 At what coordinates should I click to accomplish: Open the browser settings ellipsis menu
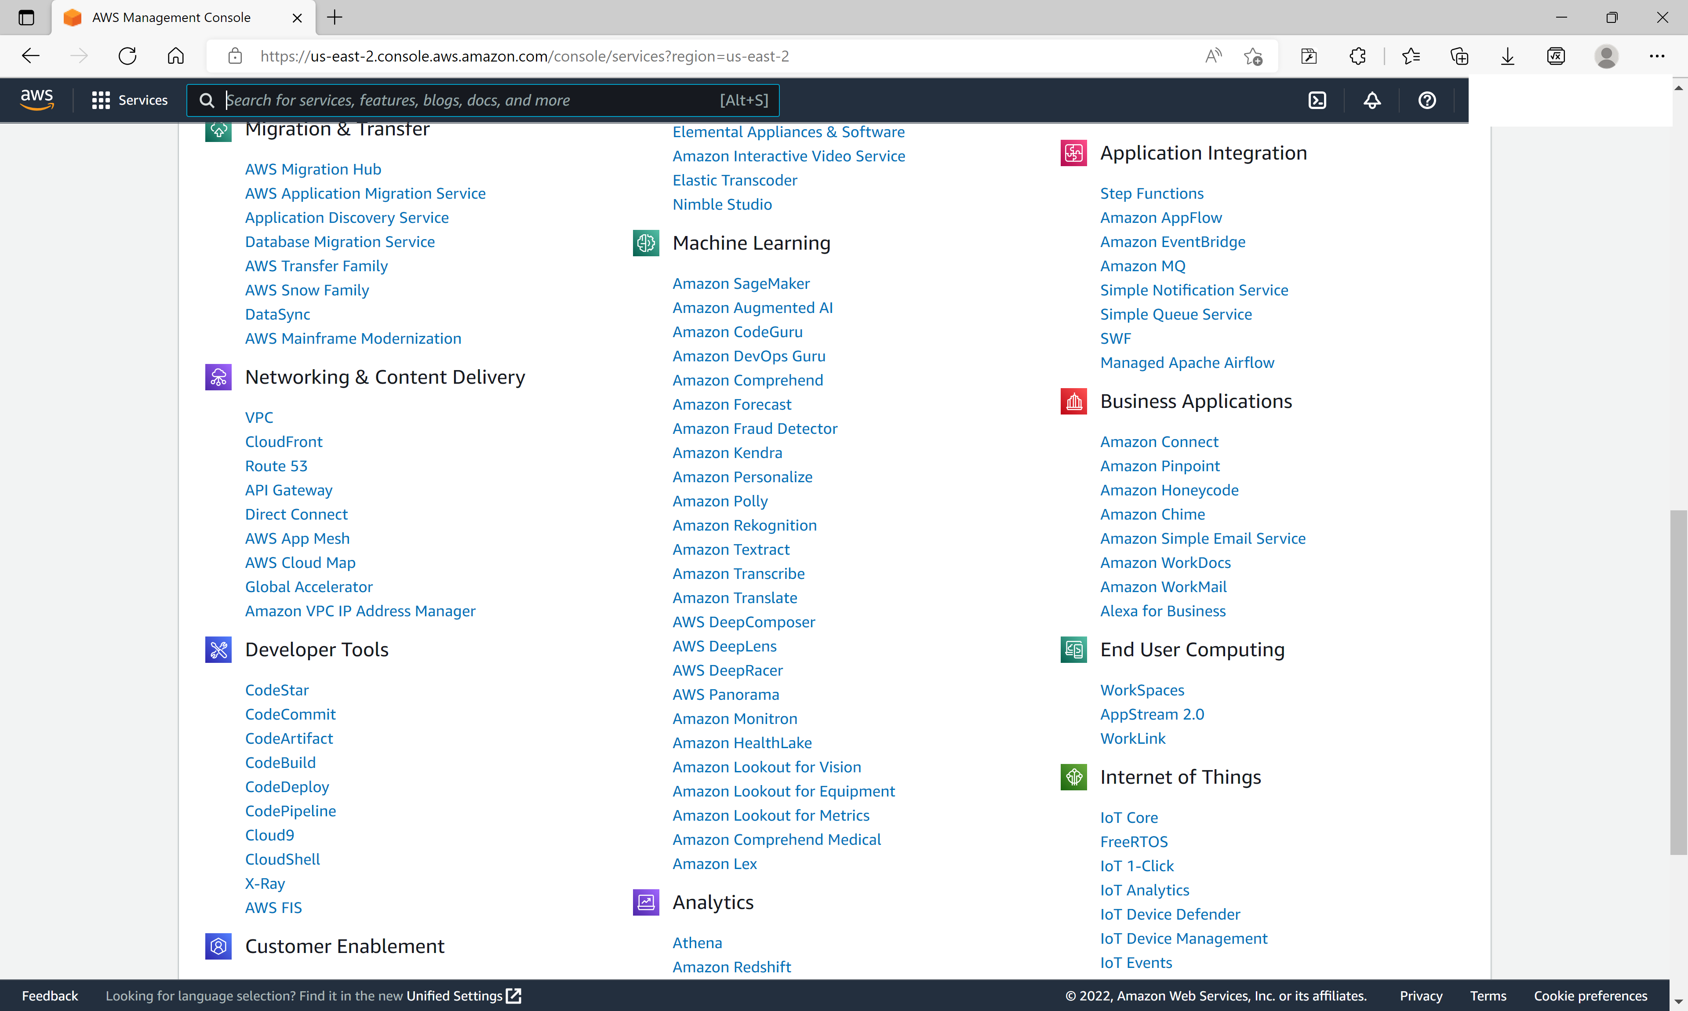click(1657, 56)
